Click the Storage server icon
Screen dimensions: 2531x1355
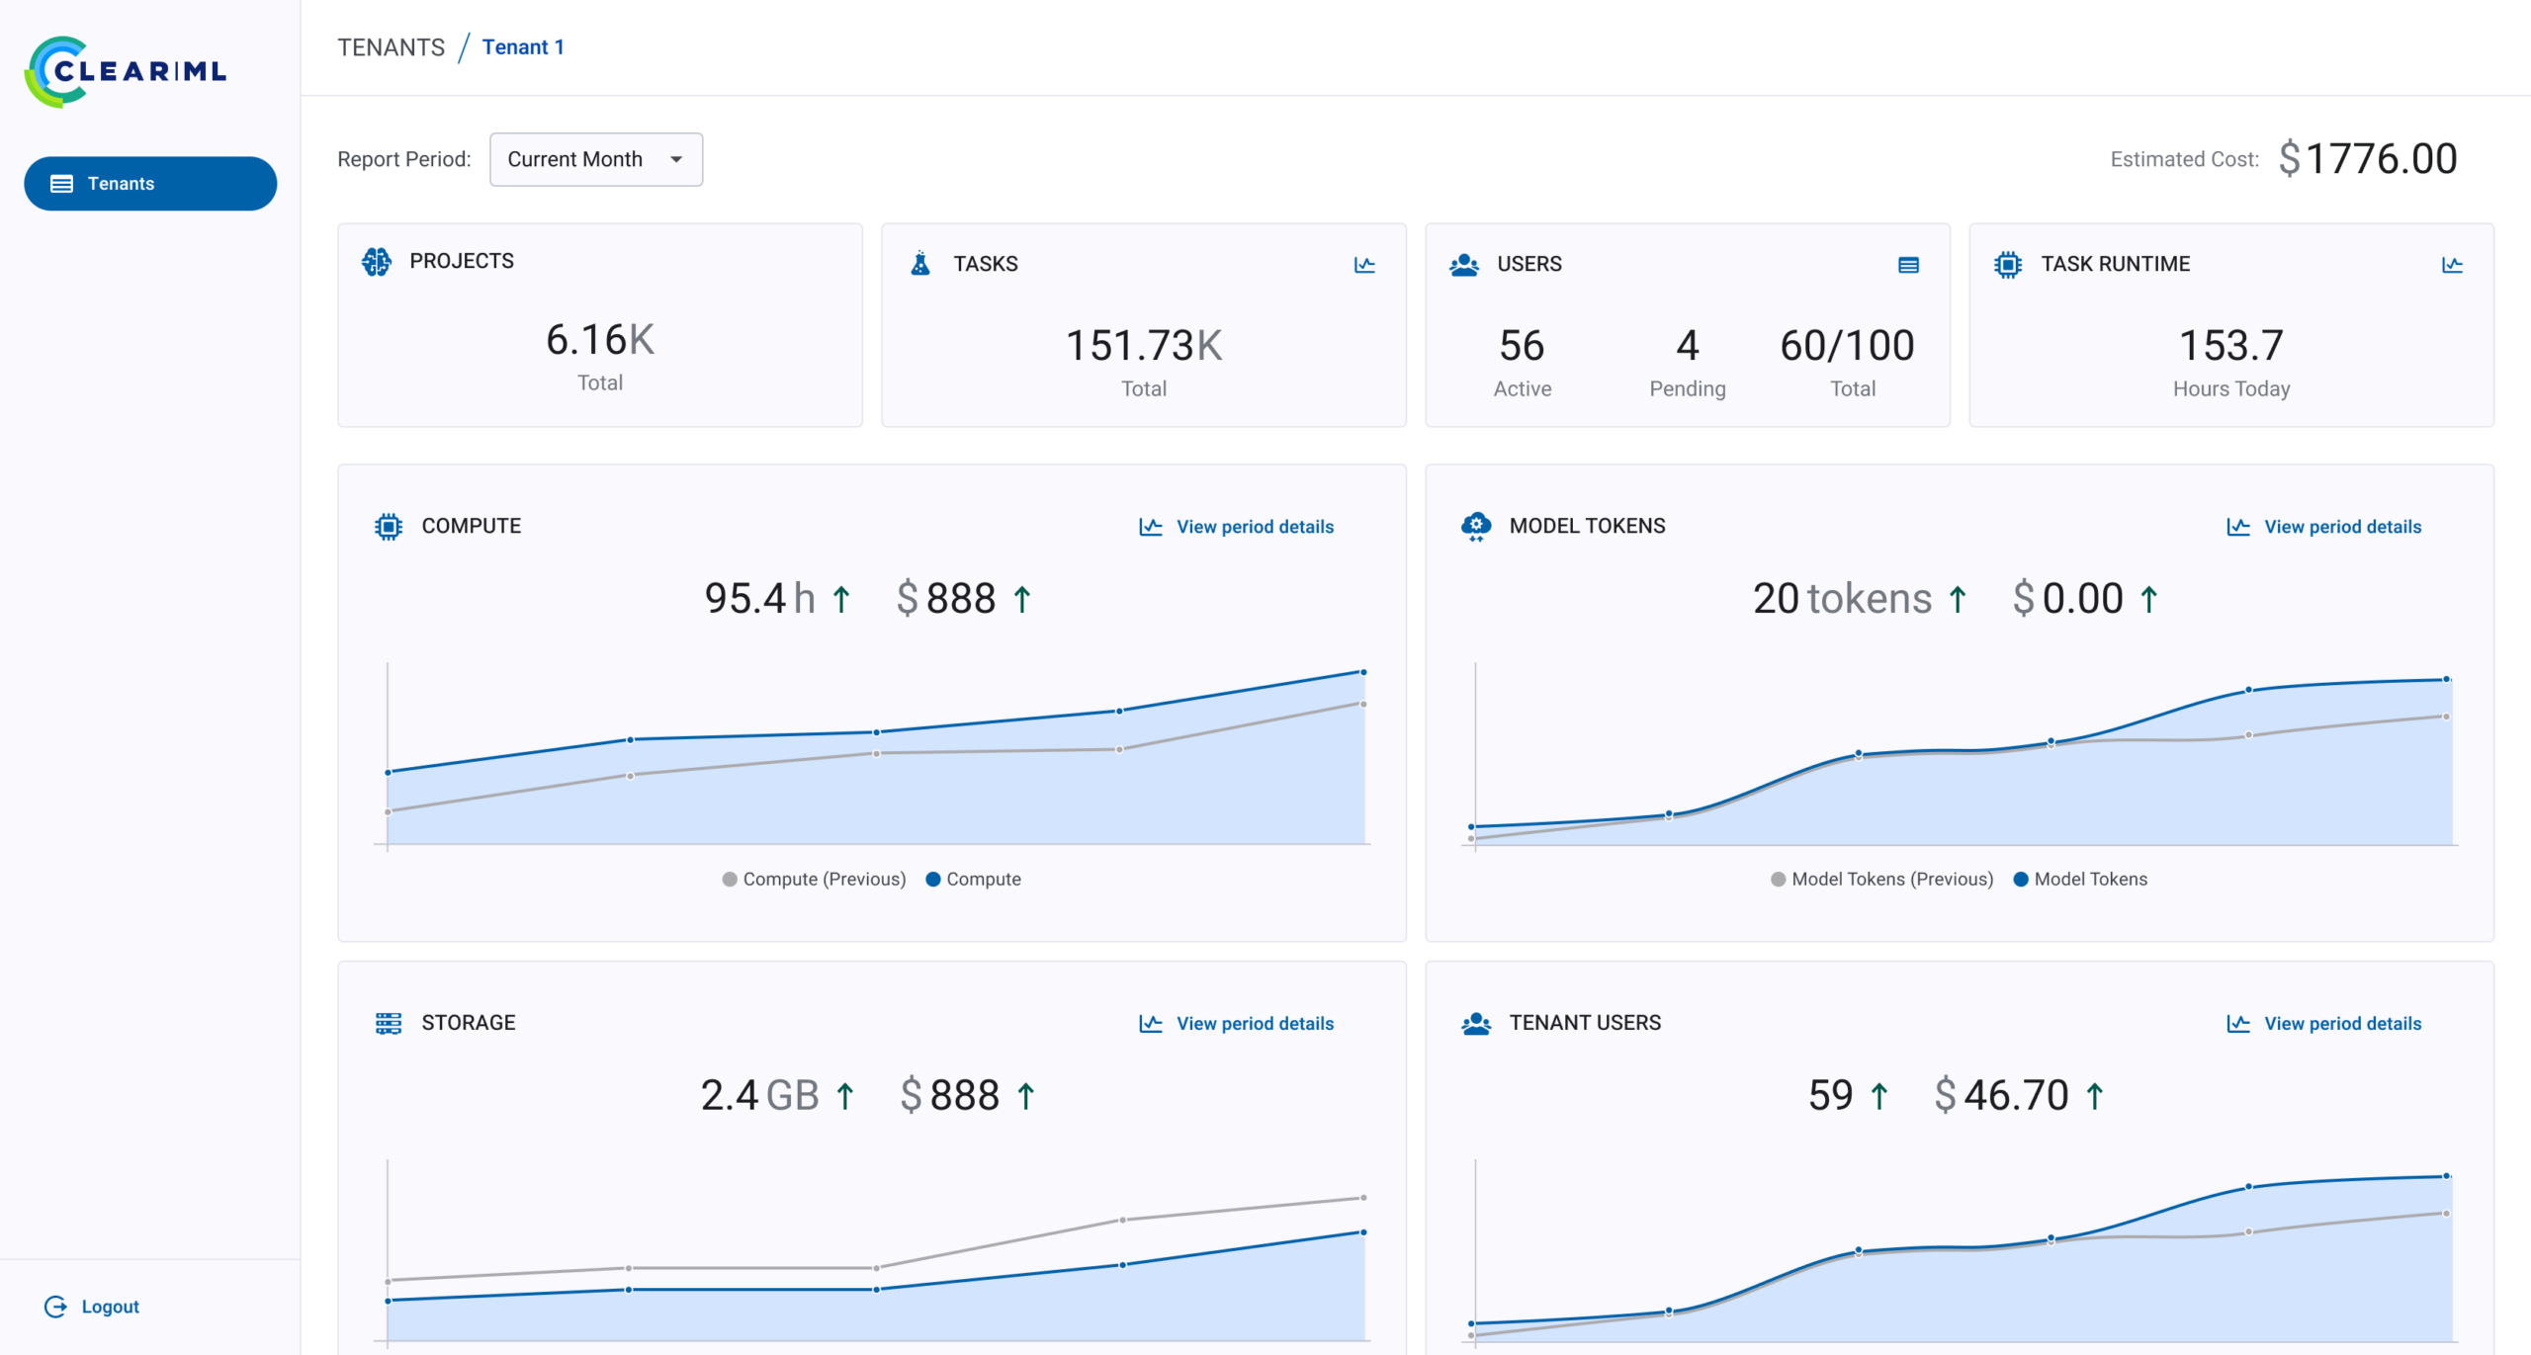(390, 1022)
